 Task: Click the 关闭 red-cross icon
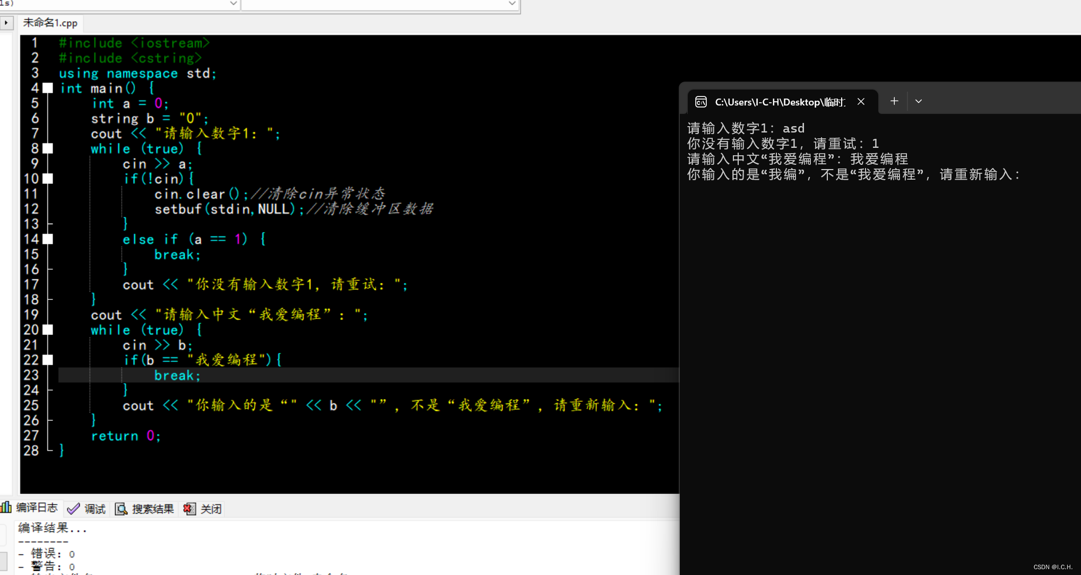(189, 508)
